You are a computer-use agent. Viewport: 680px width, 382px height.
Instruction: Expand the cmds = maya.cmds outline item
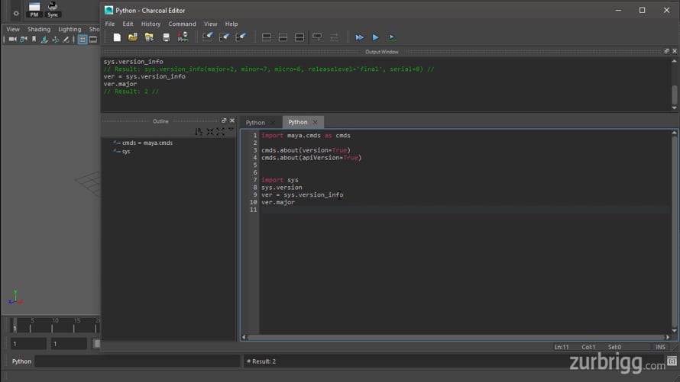[116, 143]
